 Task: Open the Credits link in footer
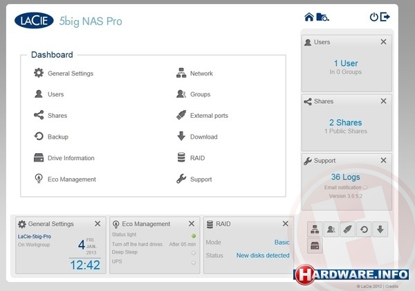point(391,286)
